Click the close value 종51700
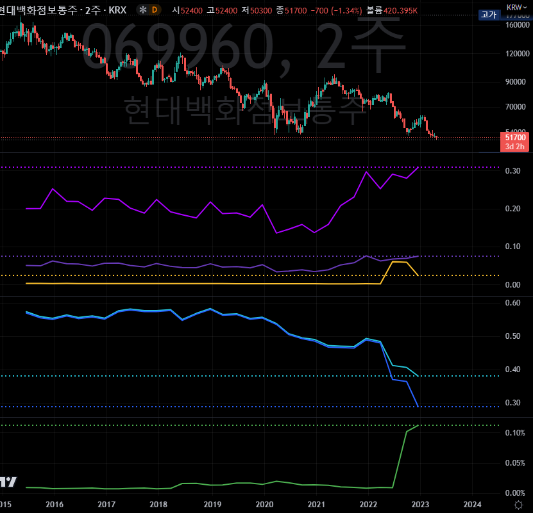This screenshot has height=513, width=533. (x=291, y=10)
